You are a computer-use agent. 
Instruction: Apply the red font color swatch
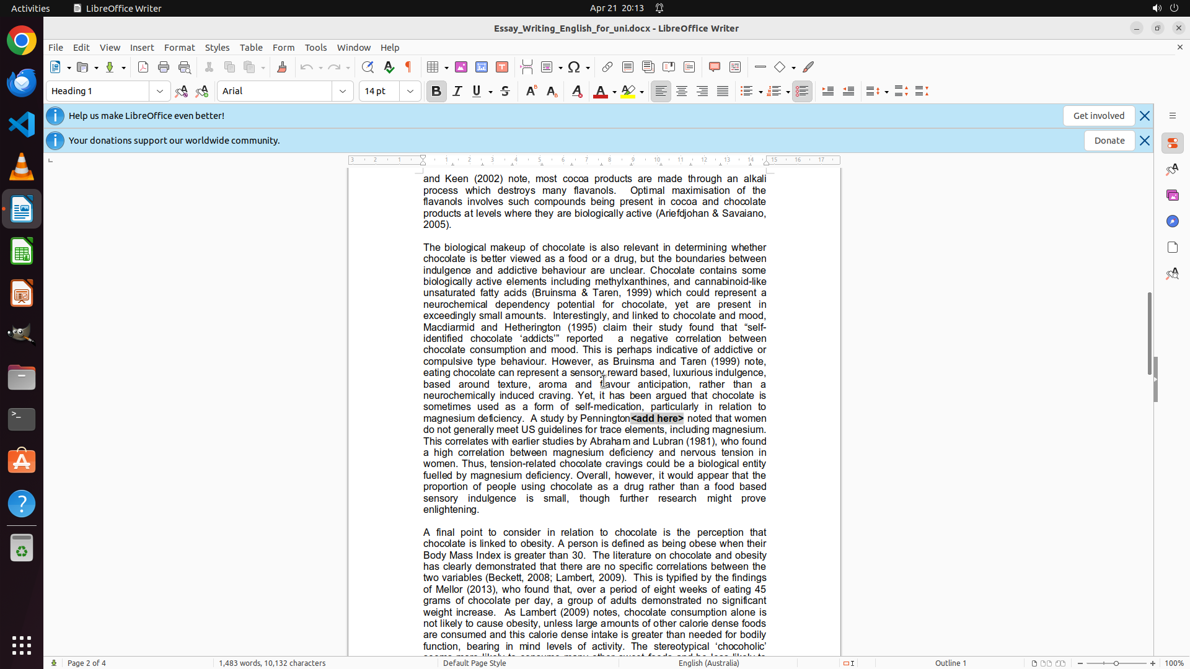click(600, 92)
